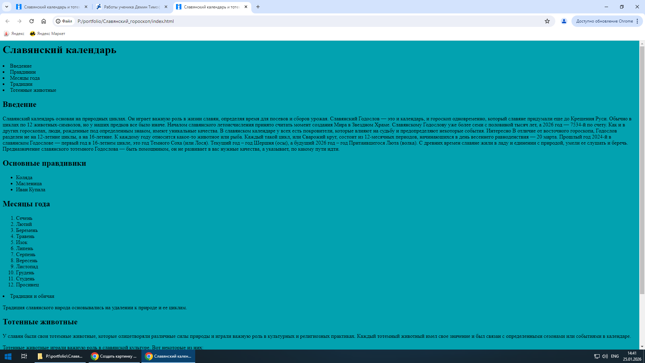
Task: Open new tab with plus icon
Action: [258, 7]
